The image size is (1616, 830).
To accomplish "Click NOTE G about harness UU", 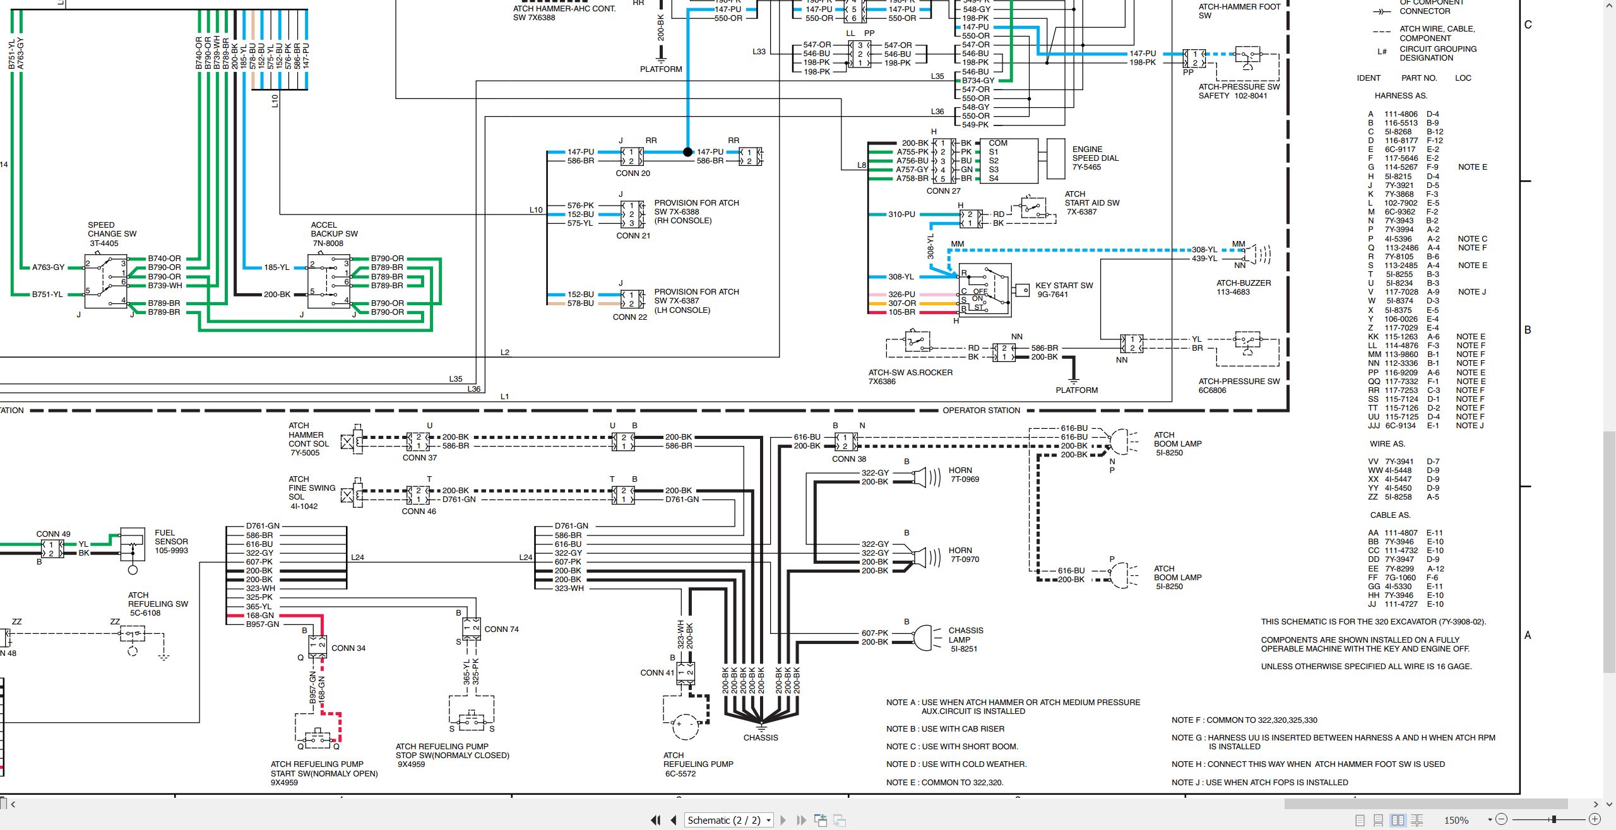I will click(1333, 742).
